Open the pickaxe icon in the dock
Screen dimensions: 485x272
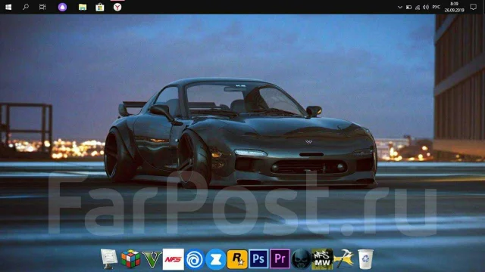tap(343, 258)
